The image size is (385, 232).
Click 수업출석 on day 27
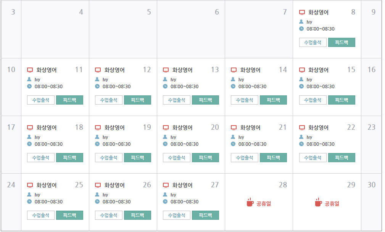pyautogui.click(x=177, y=215)
